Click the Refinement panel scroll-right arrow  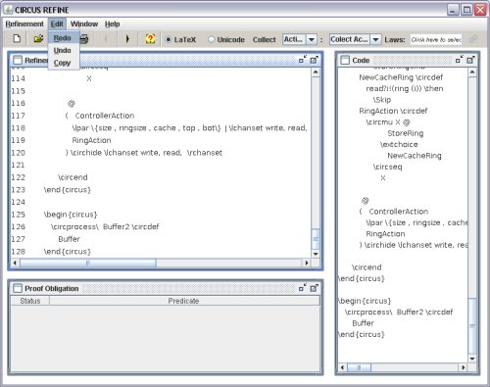pos(307,263)
